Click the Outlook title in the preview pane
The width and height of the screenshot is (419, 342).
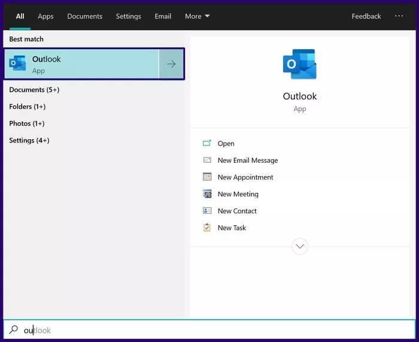tap(299, 96)
